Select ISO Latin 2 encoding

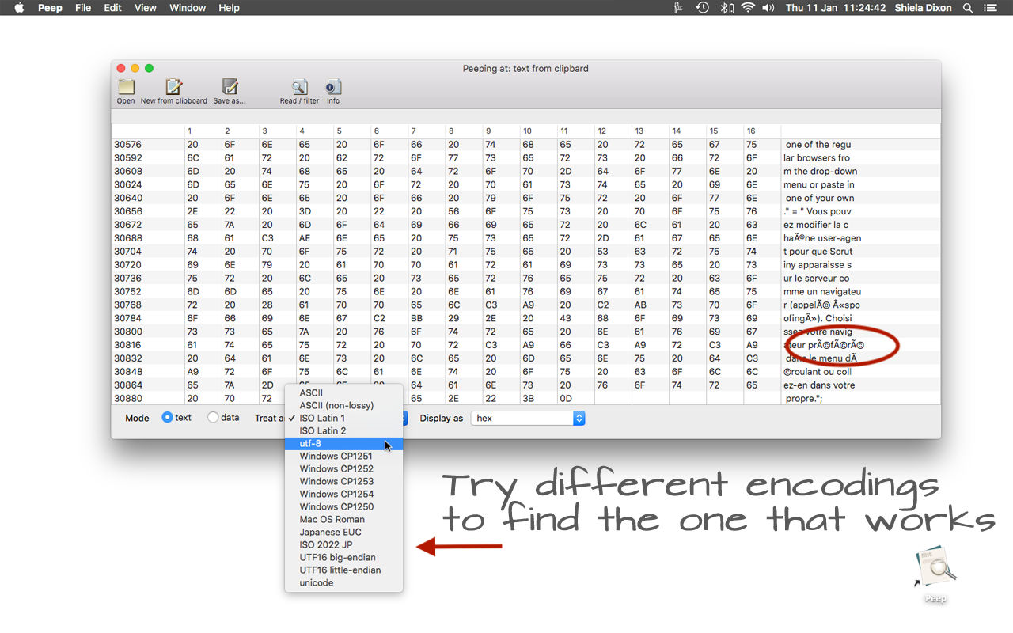tap(343, 430)
